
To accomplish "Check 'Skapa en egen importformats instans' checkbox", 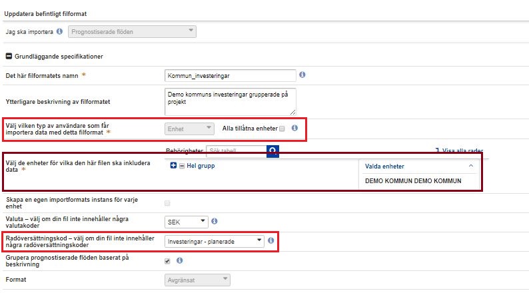I will (x=167, y=203).
